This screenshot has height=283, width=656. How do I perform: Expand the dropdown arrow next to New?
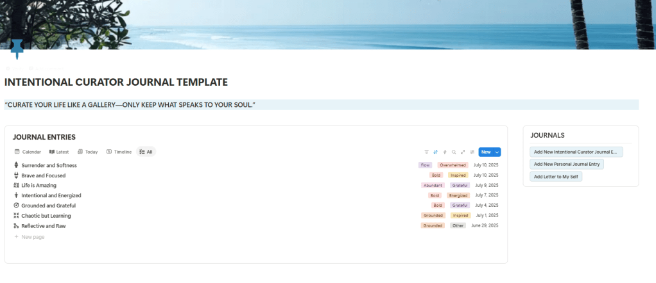click(x=497, y=152)
